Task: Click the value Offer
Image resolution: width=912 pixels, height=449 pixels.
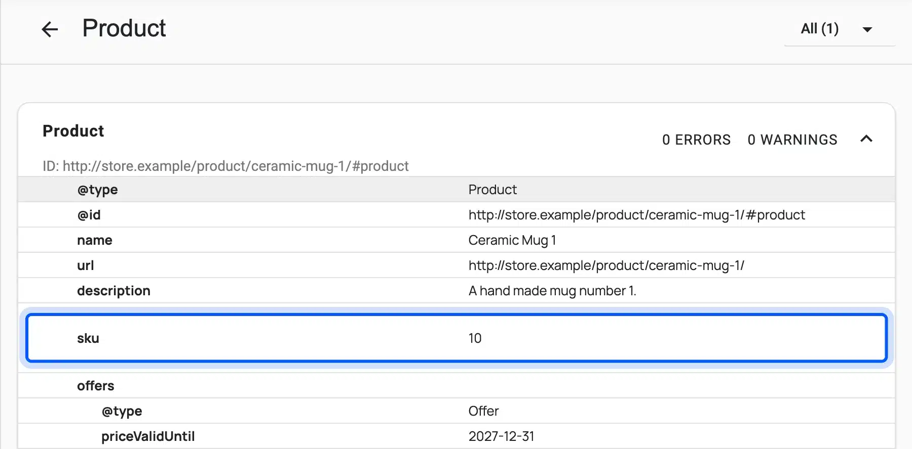Action: 483,411
